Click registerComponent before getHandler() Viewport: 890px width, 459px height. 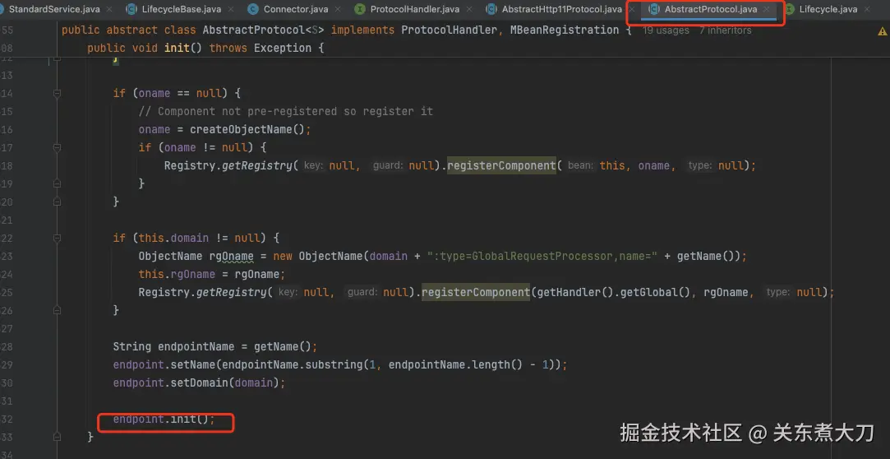[x=476, y=293]
